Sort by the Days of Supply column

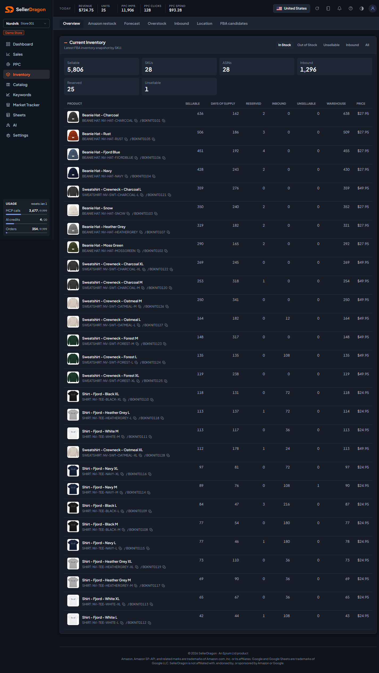223,104
